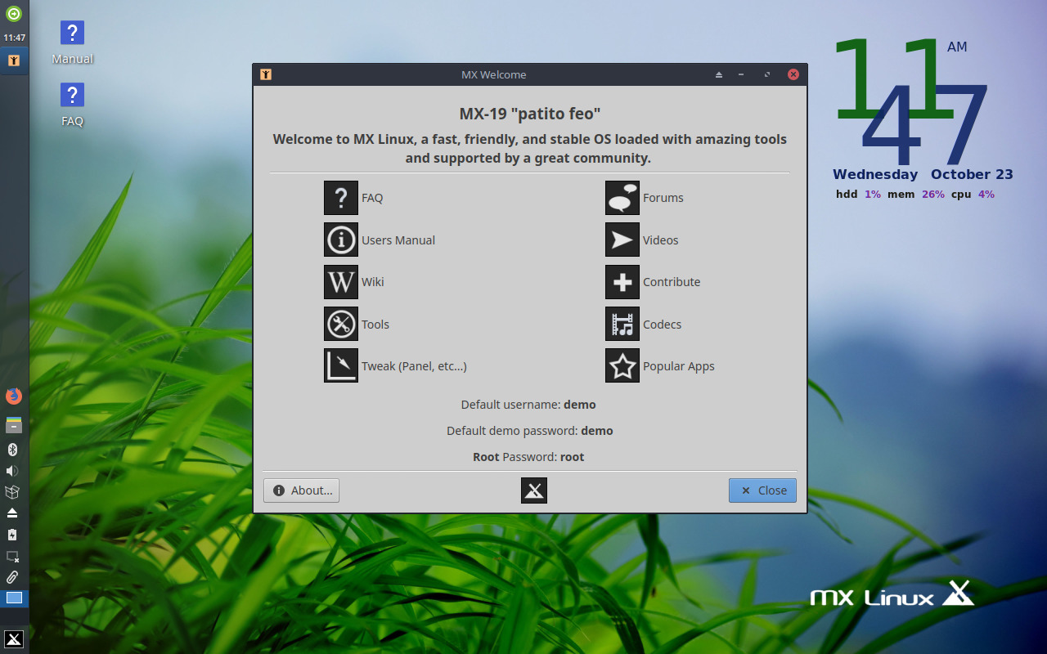
Task: Open the FAQ desktop shortcut icon
Action: click(72, 95)
